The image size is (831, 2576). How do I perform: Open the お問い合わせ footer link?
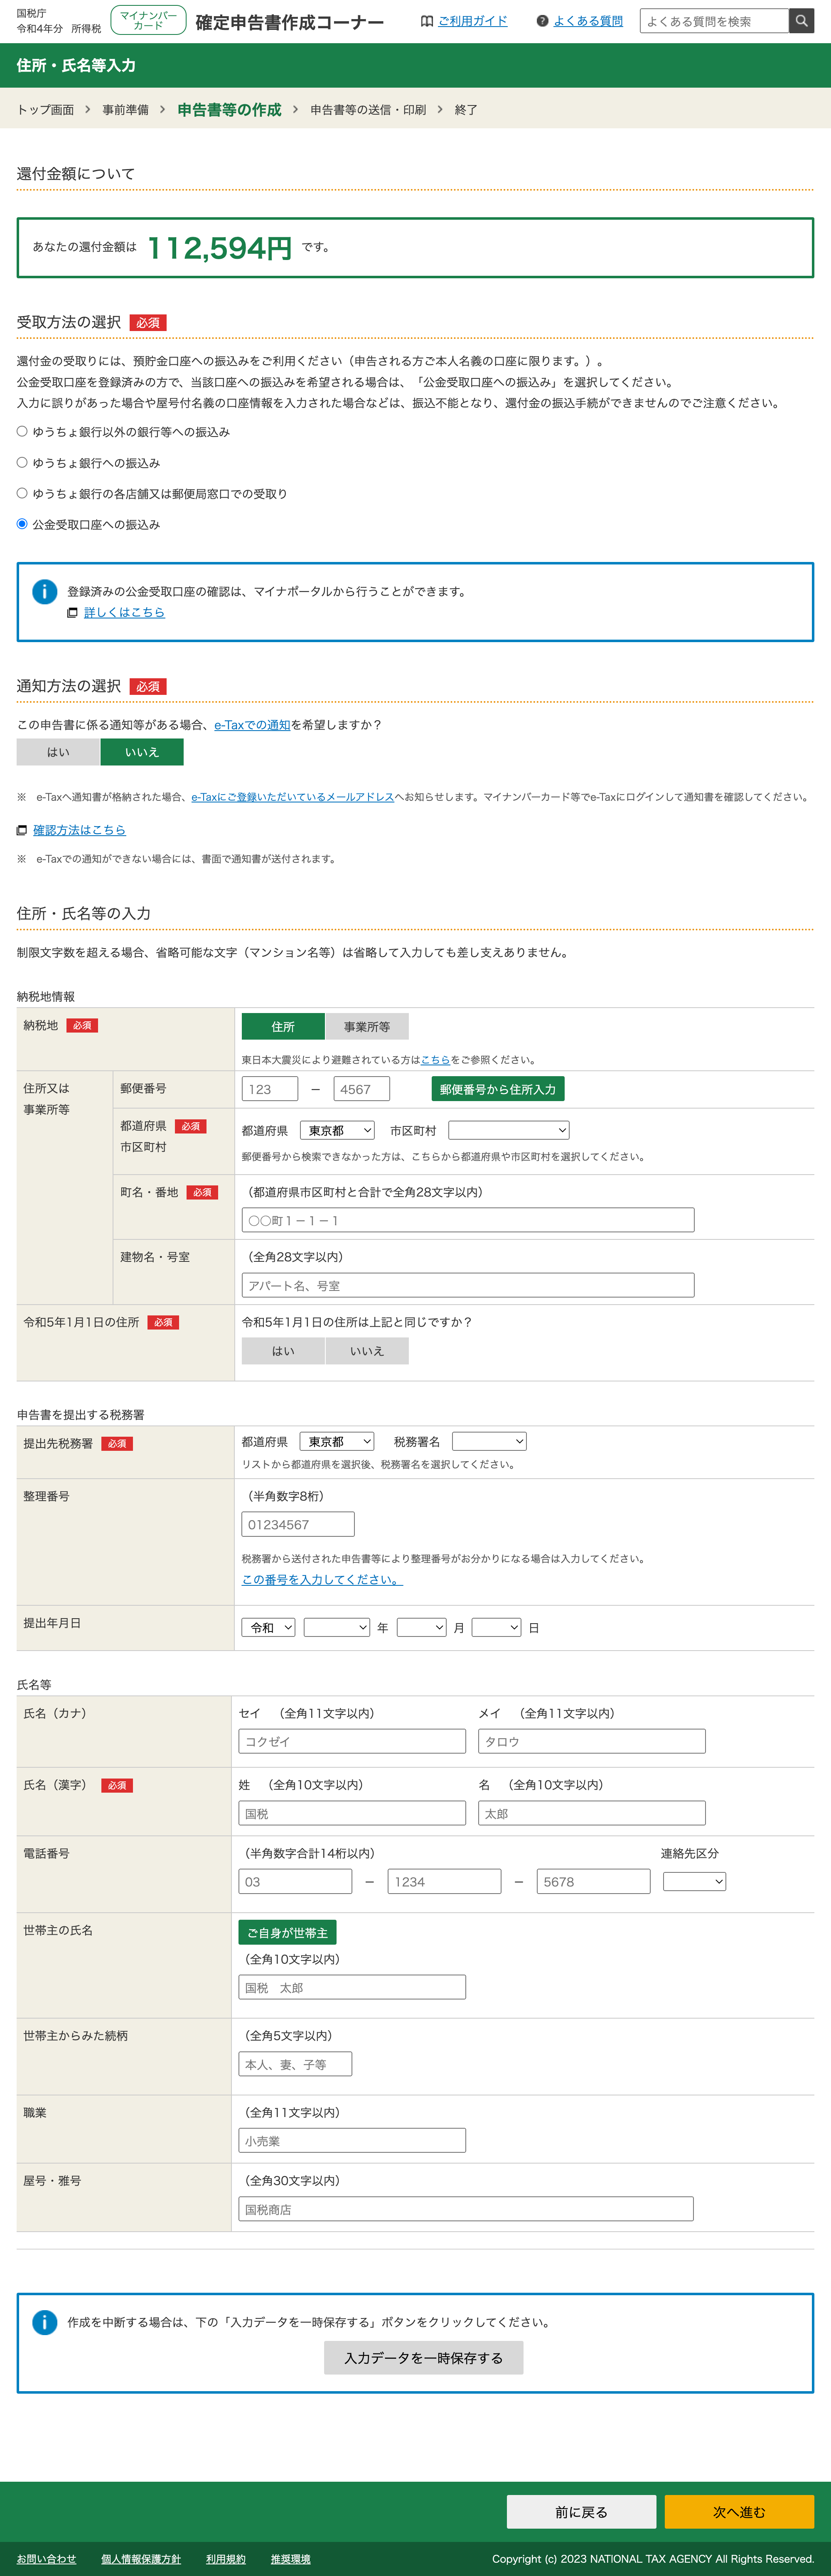coord(46,2559)
